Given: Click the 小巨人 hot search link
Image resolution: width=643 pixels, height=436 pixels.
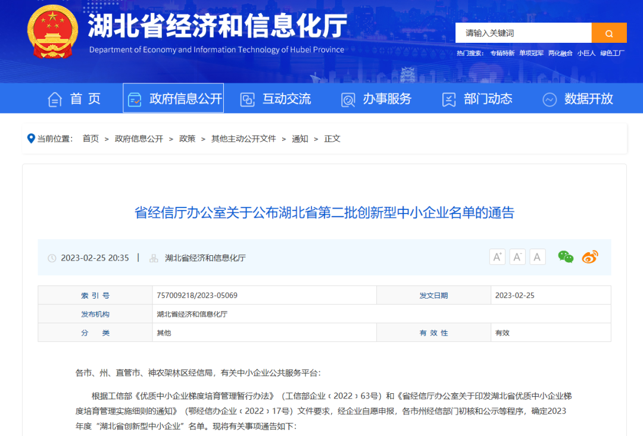Looking at the screenshot, I should click(x=586, y=54).
